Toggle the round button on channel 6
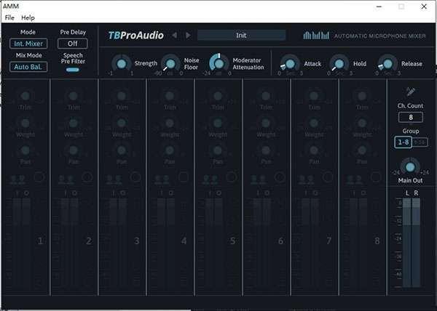The height and width of the screenshot is (311, 437). [280, 177]
